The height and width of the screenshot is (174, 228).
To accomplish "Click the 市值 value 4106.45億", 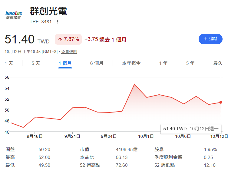I will pyautogui.click(x=127, y=150).
